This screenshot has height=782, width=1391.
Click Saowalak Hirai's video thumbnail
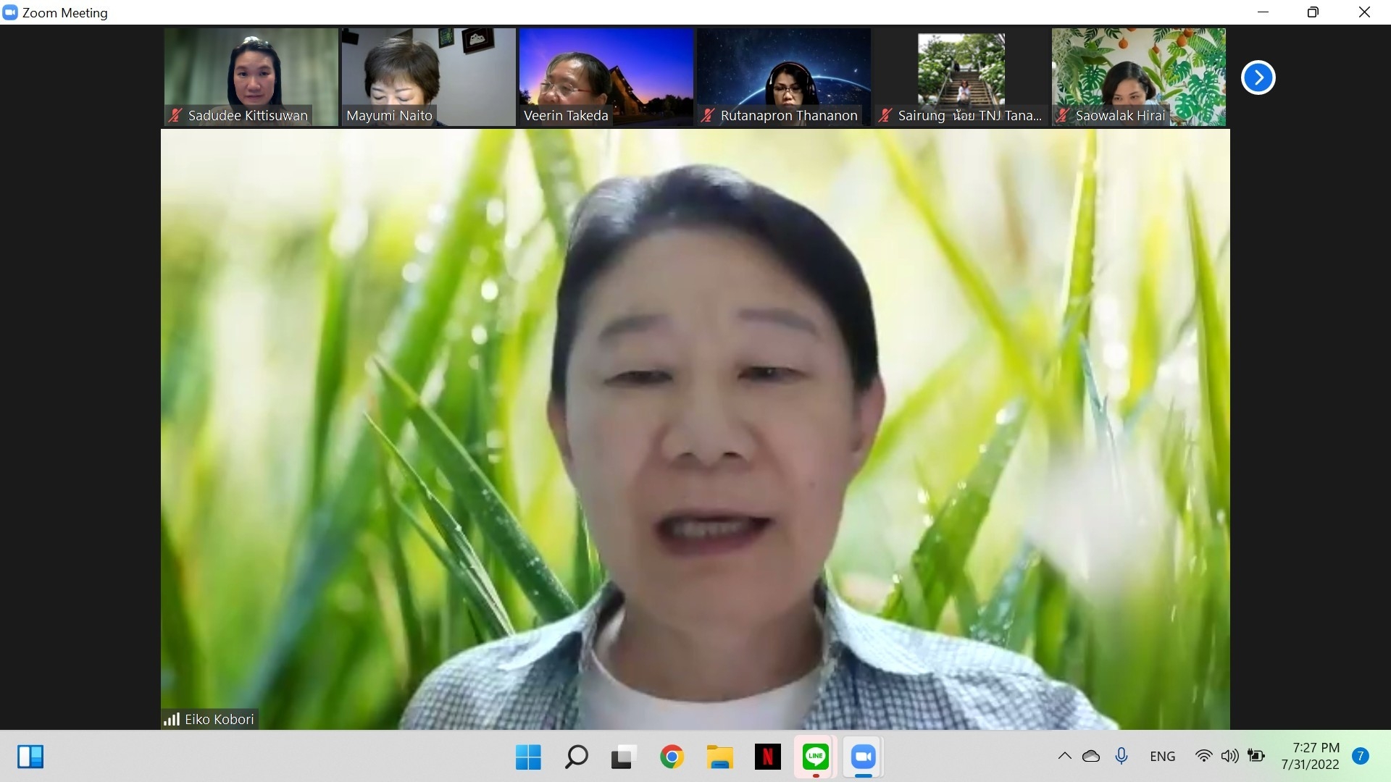(1138, 76)
